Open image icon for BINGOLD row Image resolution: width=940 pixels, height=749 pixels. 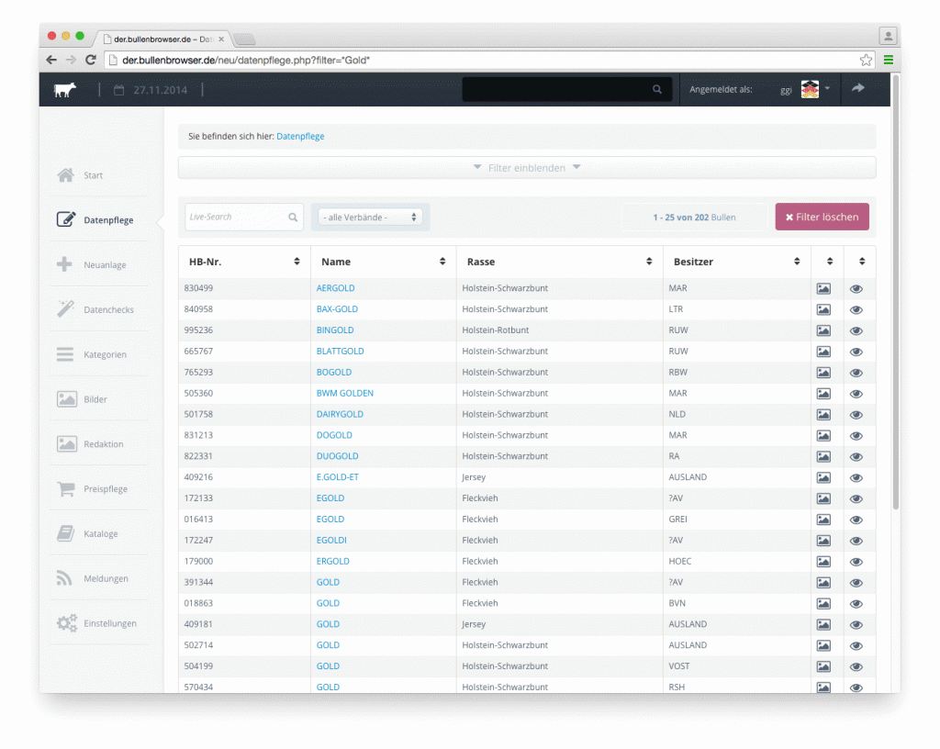pyautogui.click(x=823, y=330)
